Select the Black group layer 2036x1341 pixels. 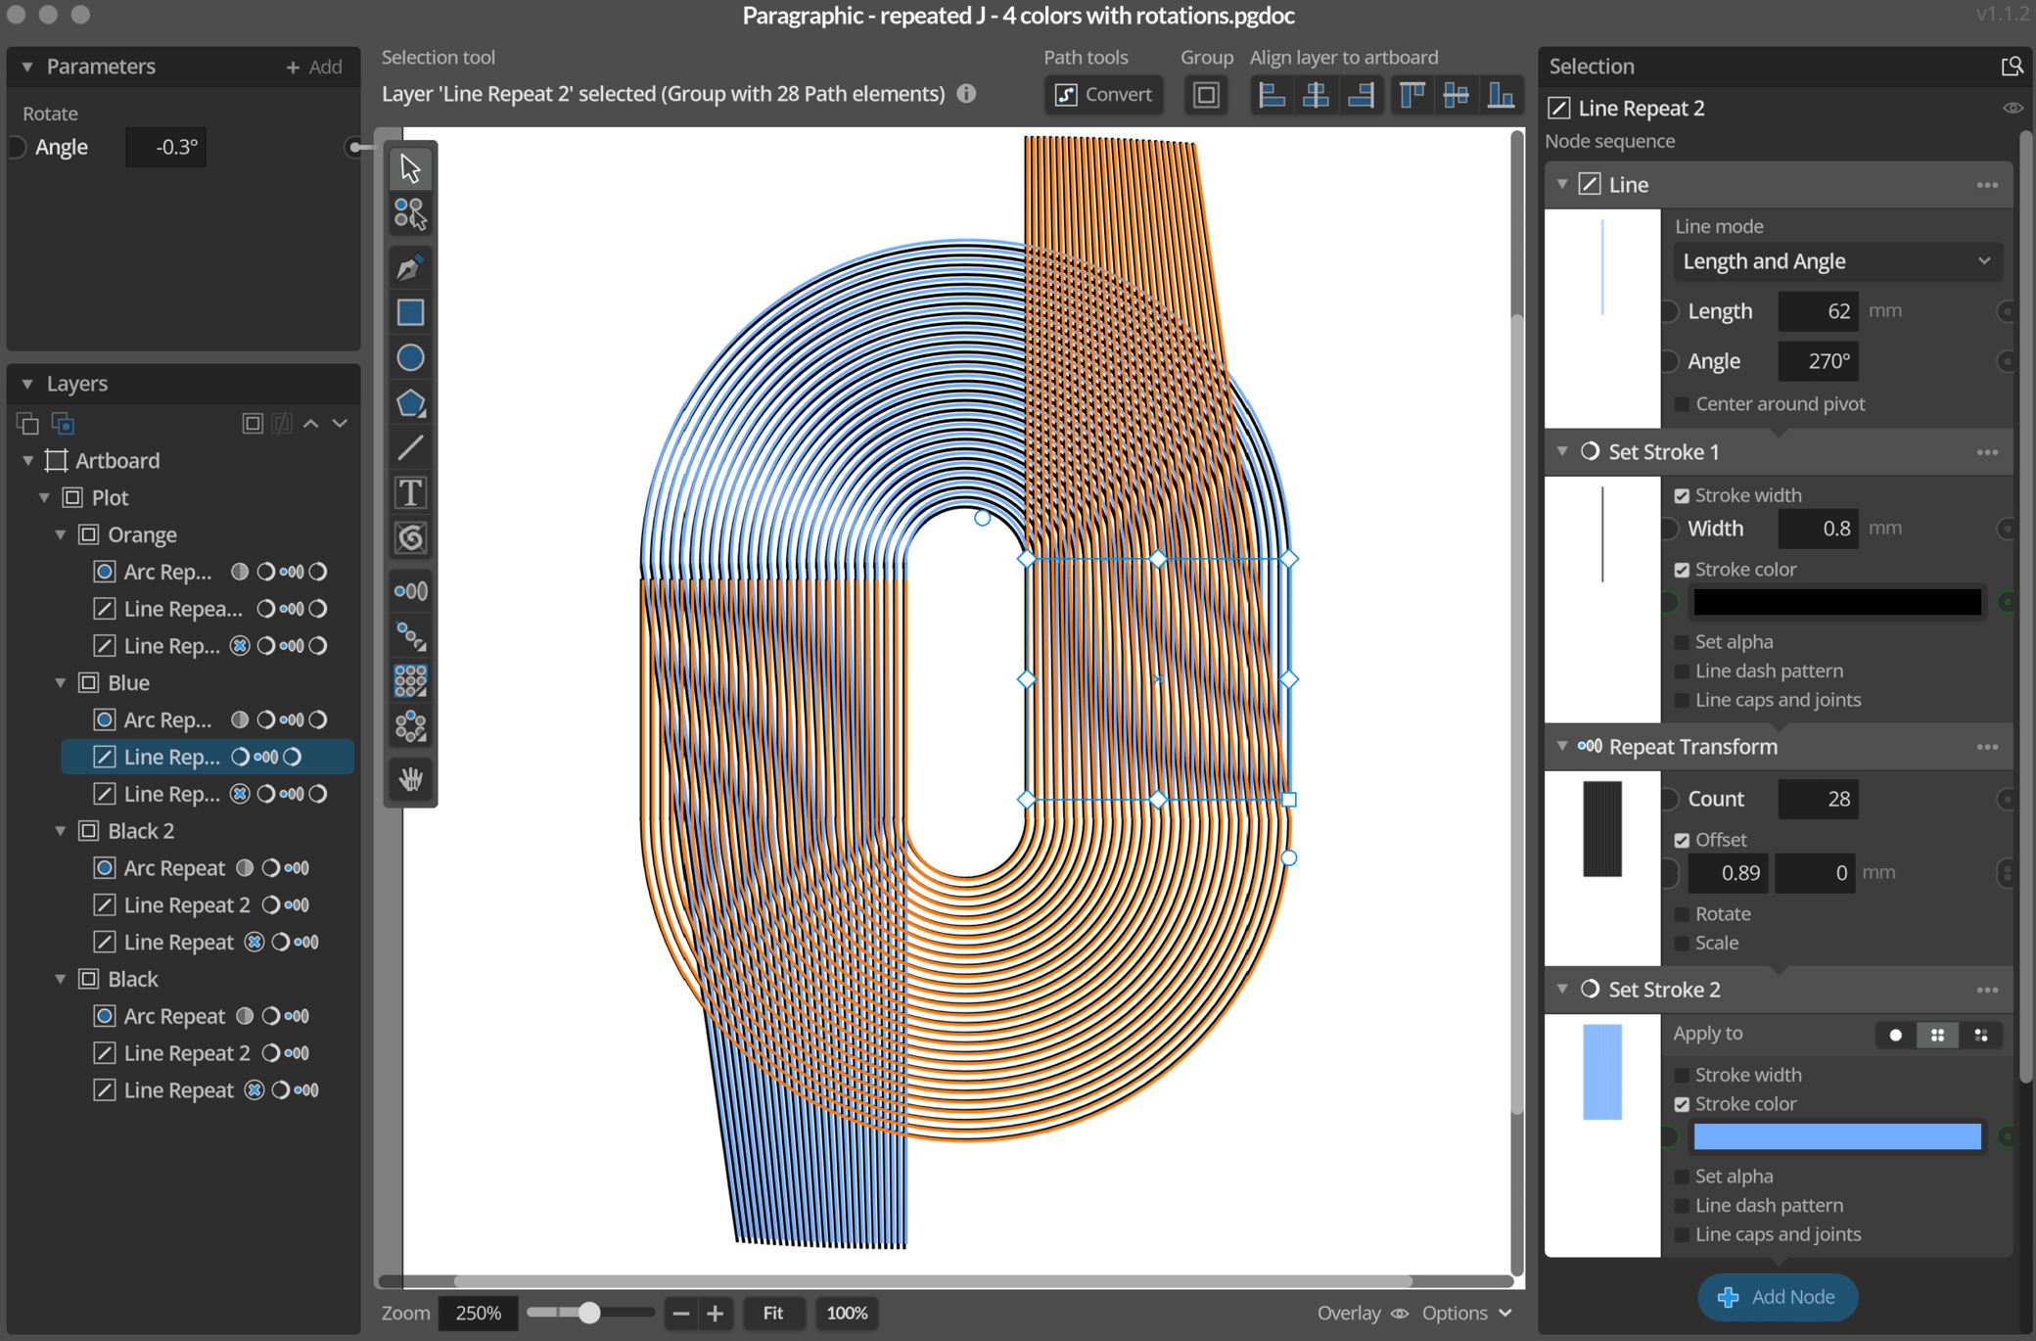132,979
